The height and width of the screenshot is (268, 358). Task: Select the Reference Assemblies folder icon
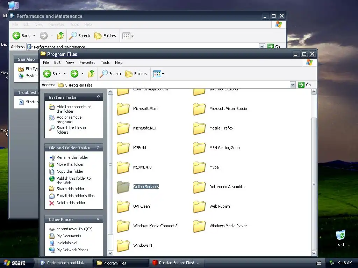tap(199, 187)
